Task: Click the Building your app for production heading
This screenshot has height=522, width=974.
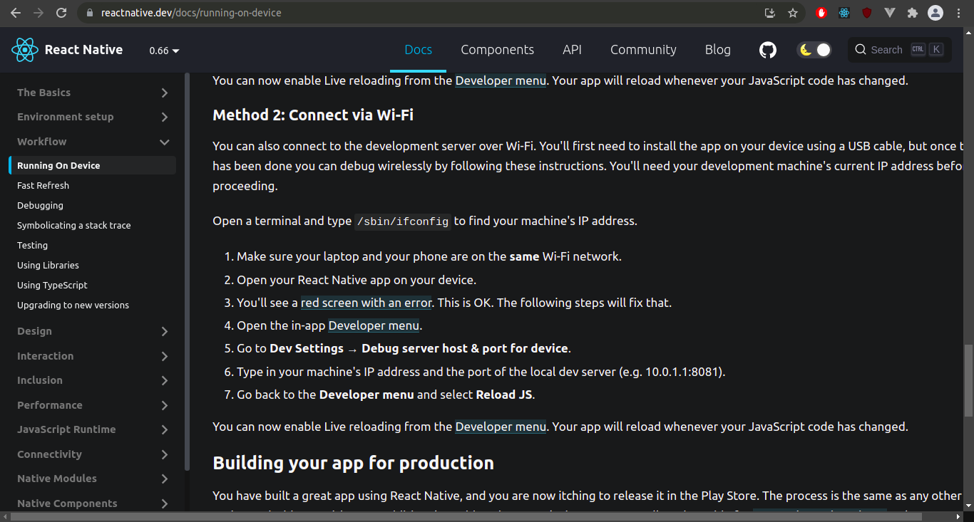Action: [353, 463]
